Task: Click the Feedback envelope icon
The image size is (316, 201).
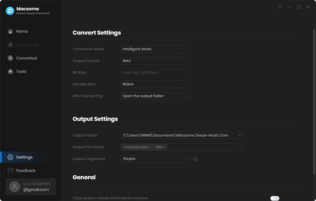Action: tap(10, 171)
